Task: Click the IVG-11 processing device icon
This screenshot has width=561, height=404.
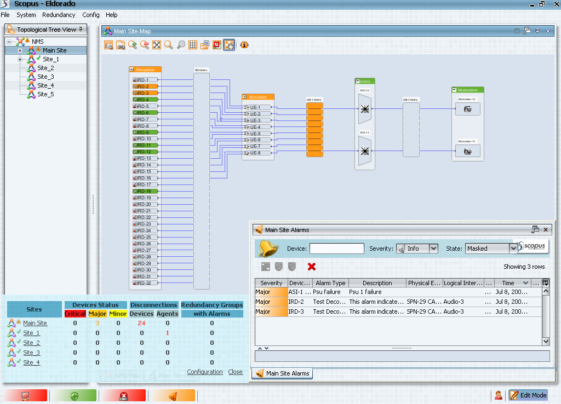Action: tap(365, 151)
